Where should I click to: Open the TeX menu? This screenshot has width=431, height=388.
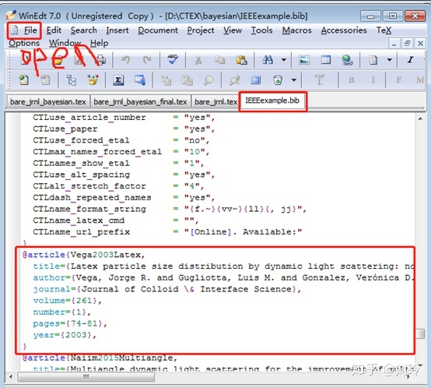[x=384, y=30]
